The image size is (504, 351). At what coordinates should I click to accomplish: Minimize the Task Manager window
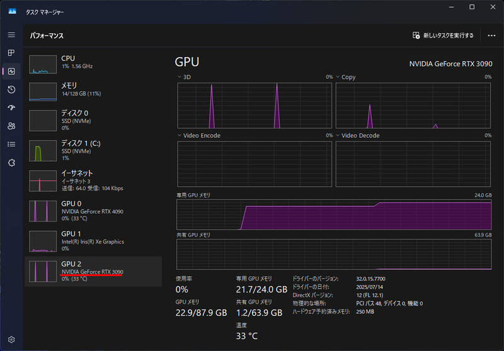click(451, 7)
